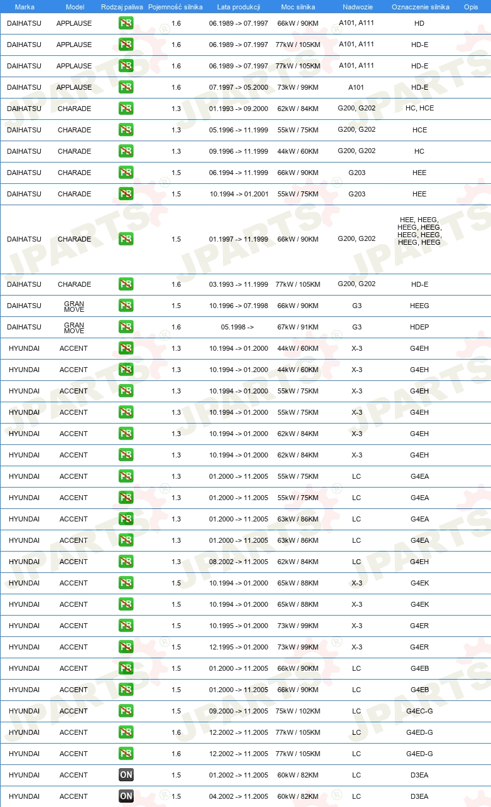The image size is (491, 807).
Task: Click the power cell 67kW / 91KM
Action: coord(298,327)
